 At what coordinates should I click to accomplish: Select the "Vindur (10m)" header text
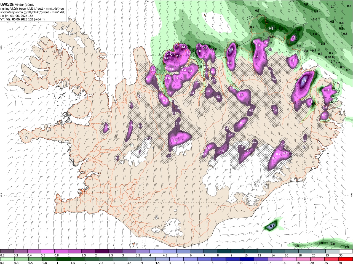tap(24, 4)
